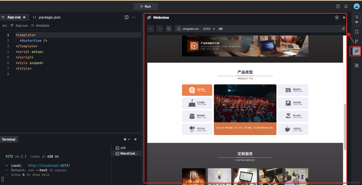Close the App.vue tab
362x185 pixels.
pos(24,17)
